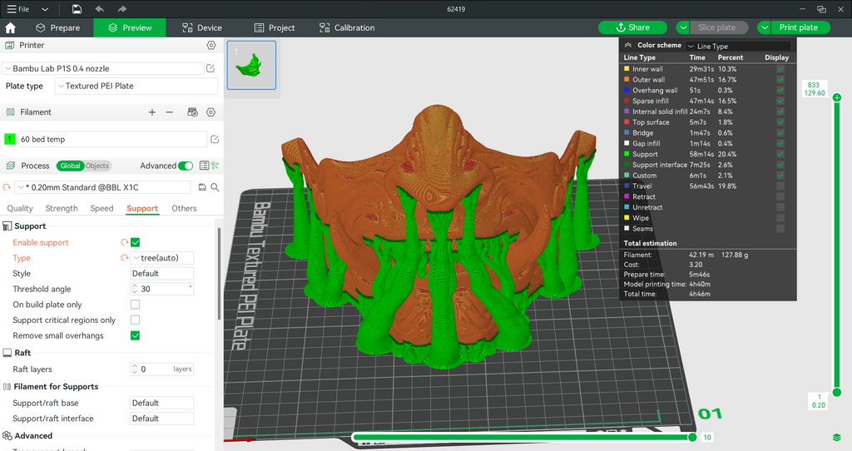Click the Threshold angle input field
Screen dimensions: 852x451
click(x=162, y=289)
